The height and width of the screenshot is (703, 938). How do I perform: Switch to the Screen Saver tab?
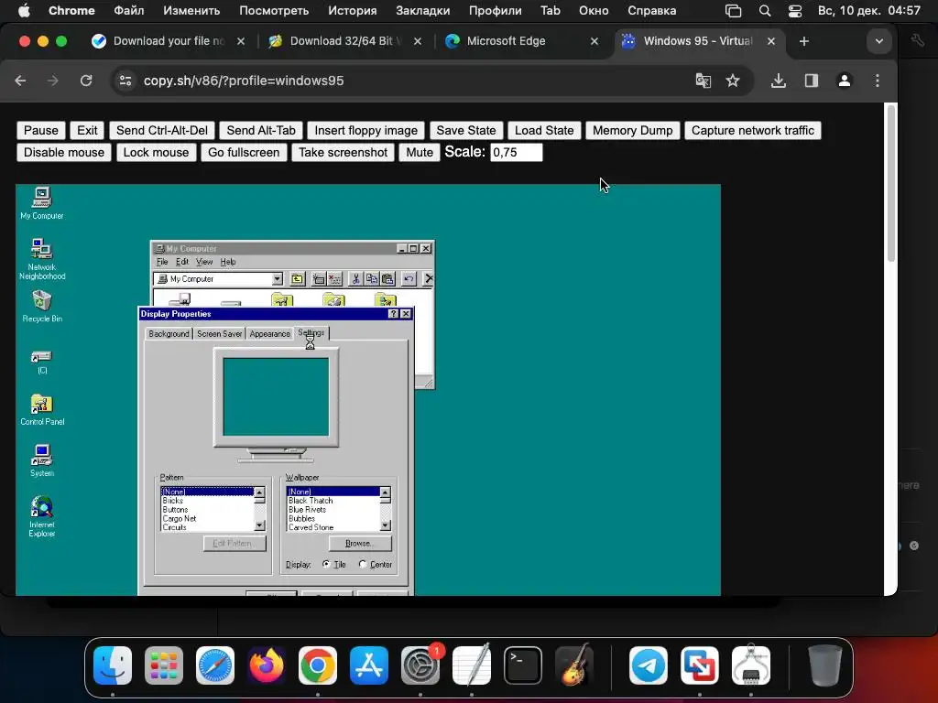point(220,333)
